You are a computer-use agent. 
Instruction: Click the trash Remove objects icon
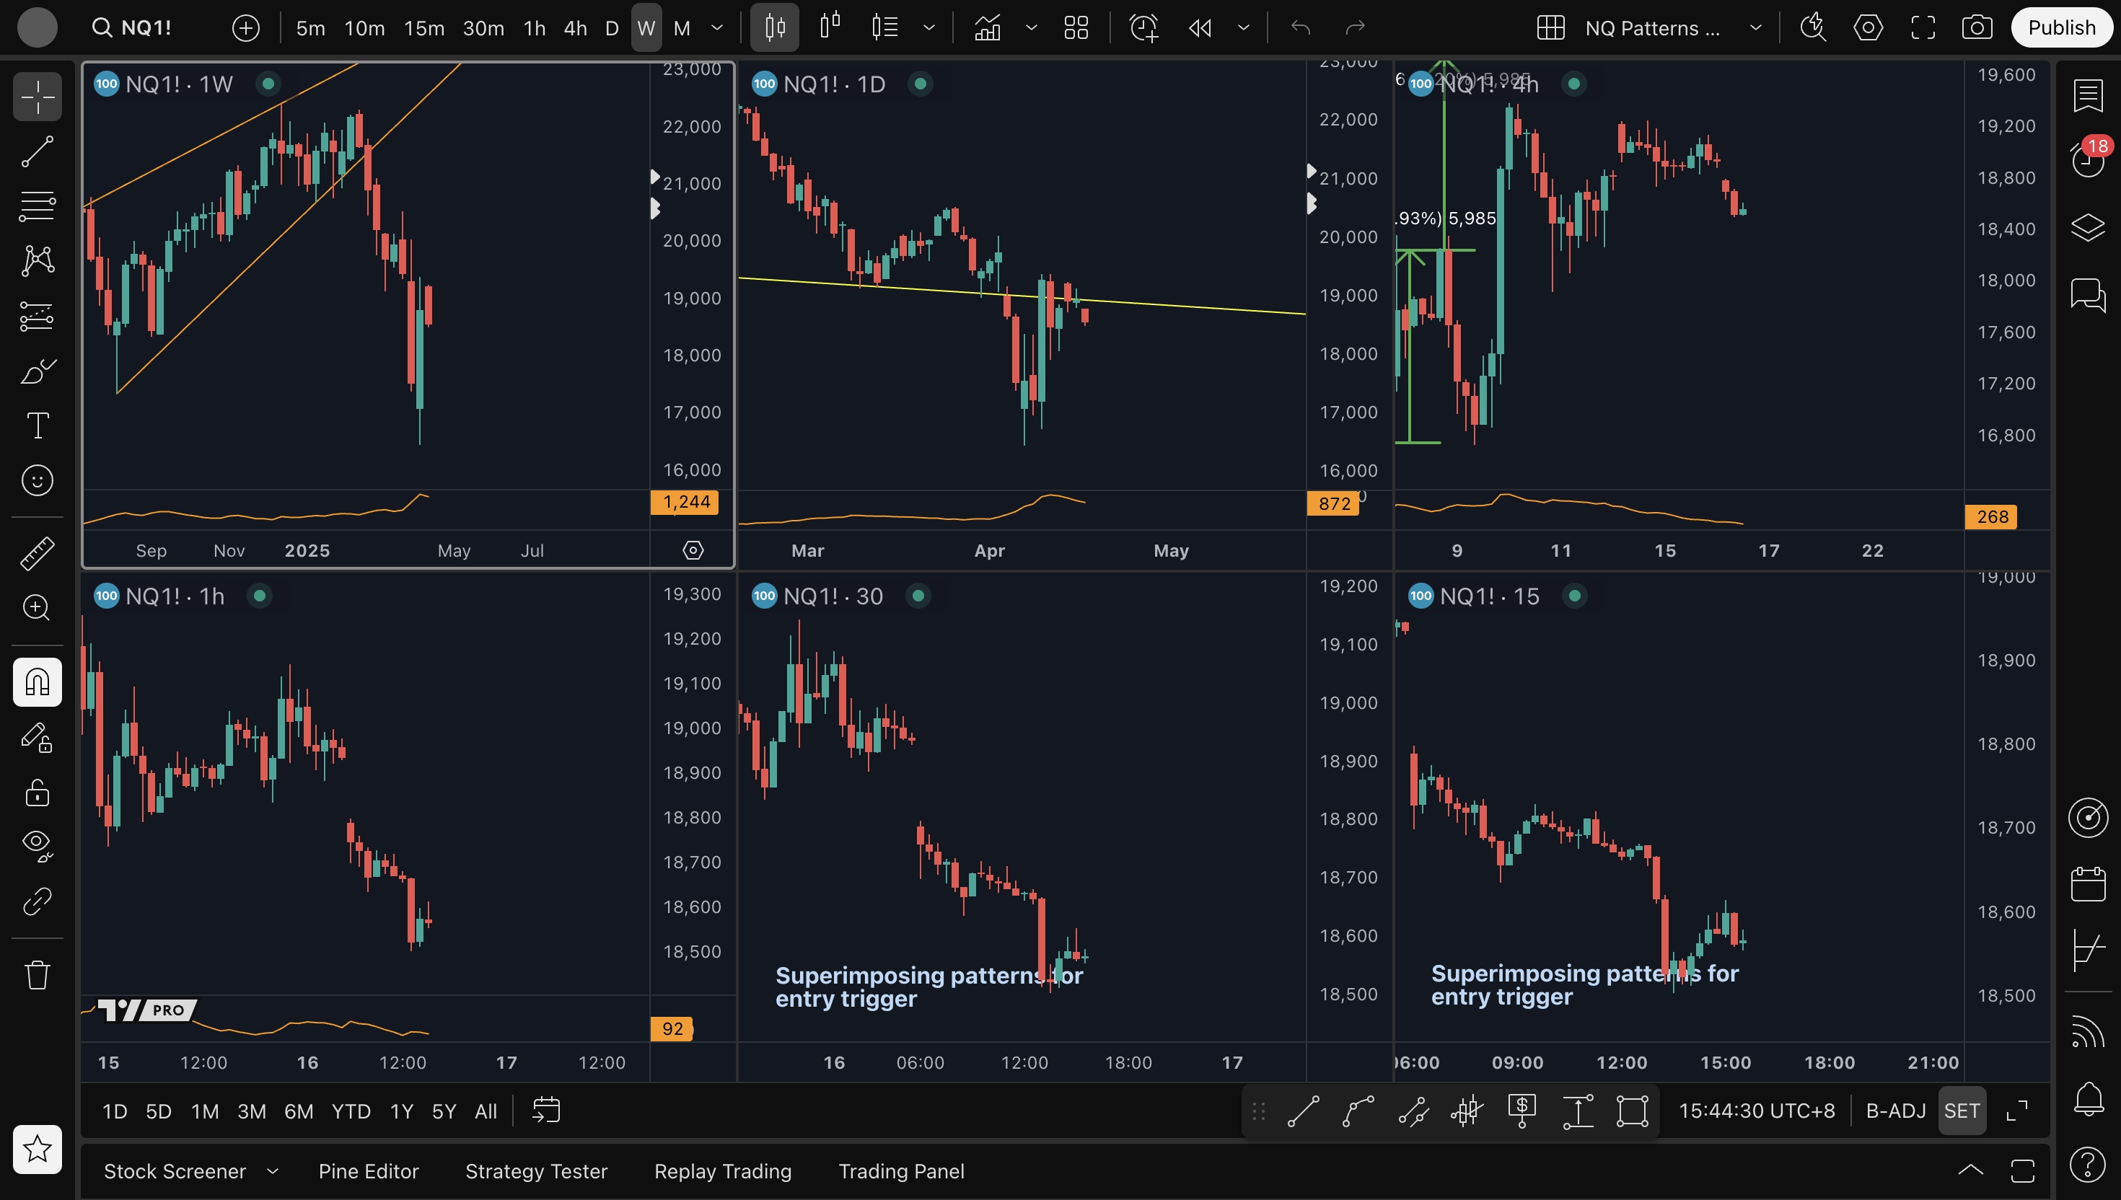(37, 975)
